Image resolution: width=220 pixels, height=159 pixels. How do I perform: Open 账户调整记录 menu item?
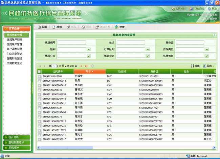(15, 49)
